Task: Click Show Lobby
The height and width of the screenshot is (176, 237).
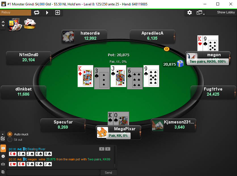Action: 226,12
